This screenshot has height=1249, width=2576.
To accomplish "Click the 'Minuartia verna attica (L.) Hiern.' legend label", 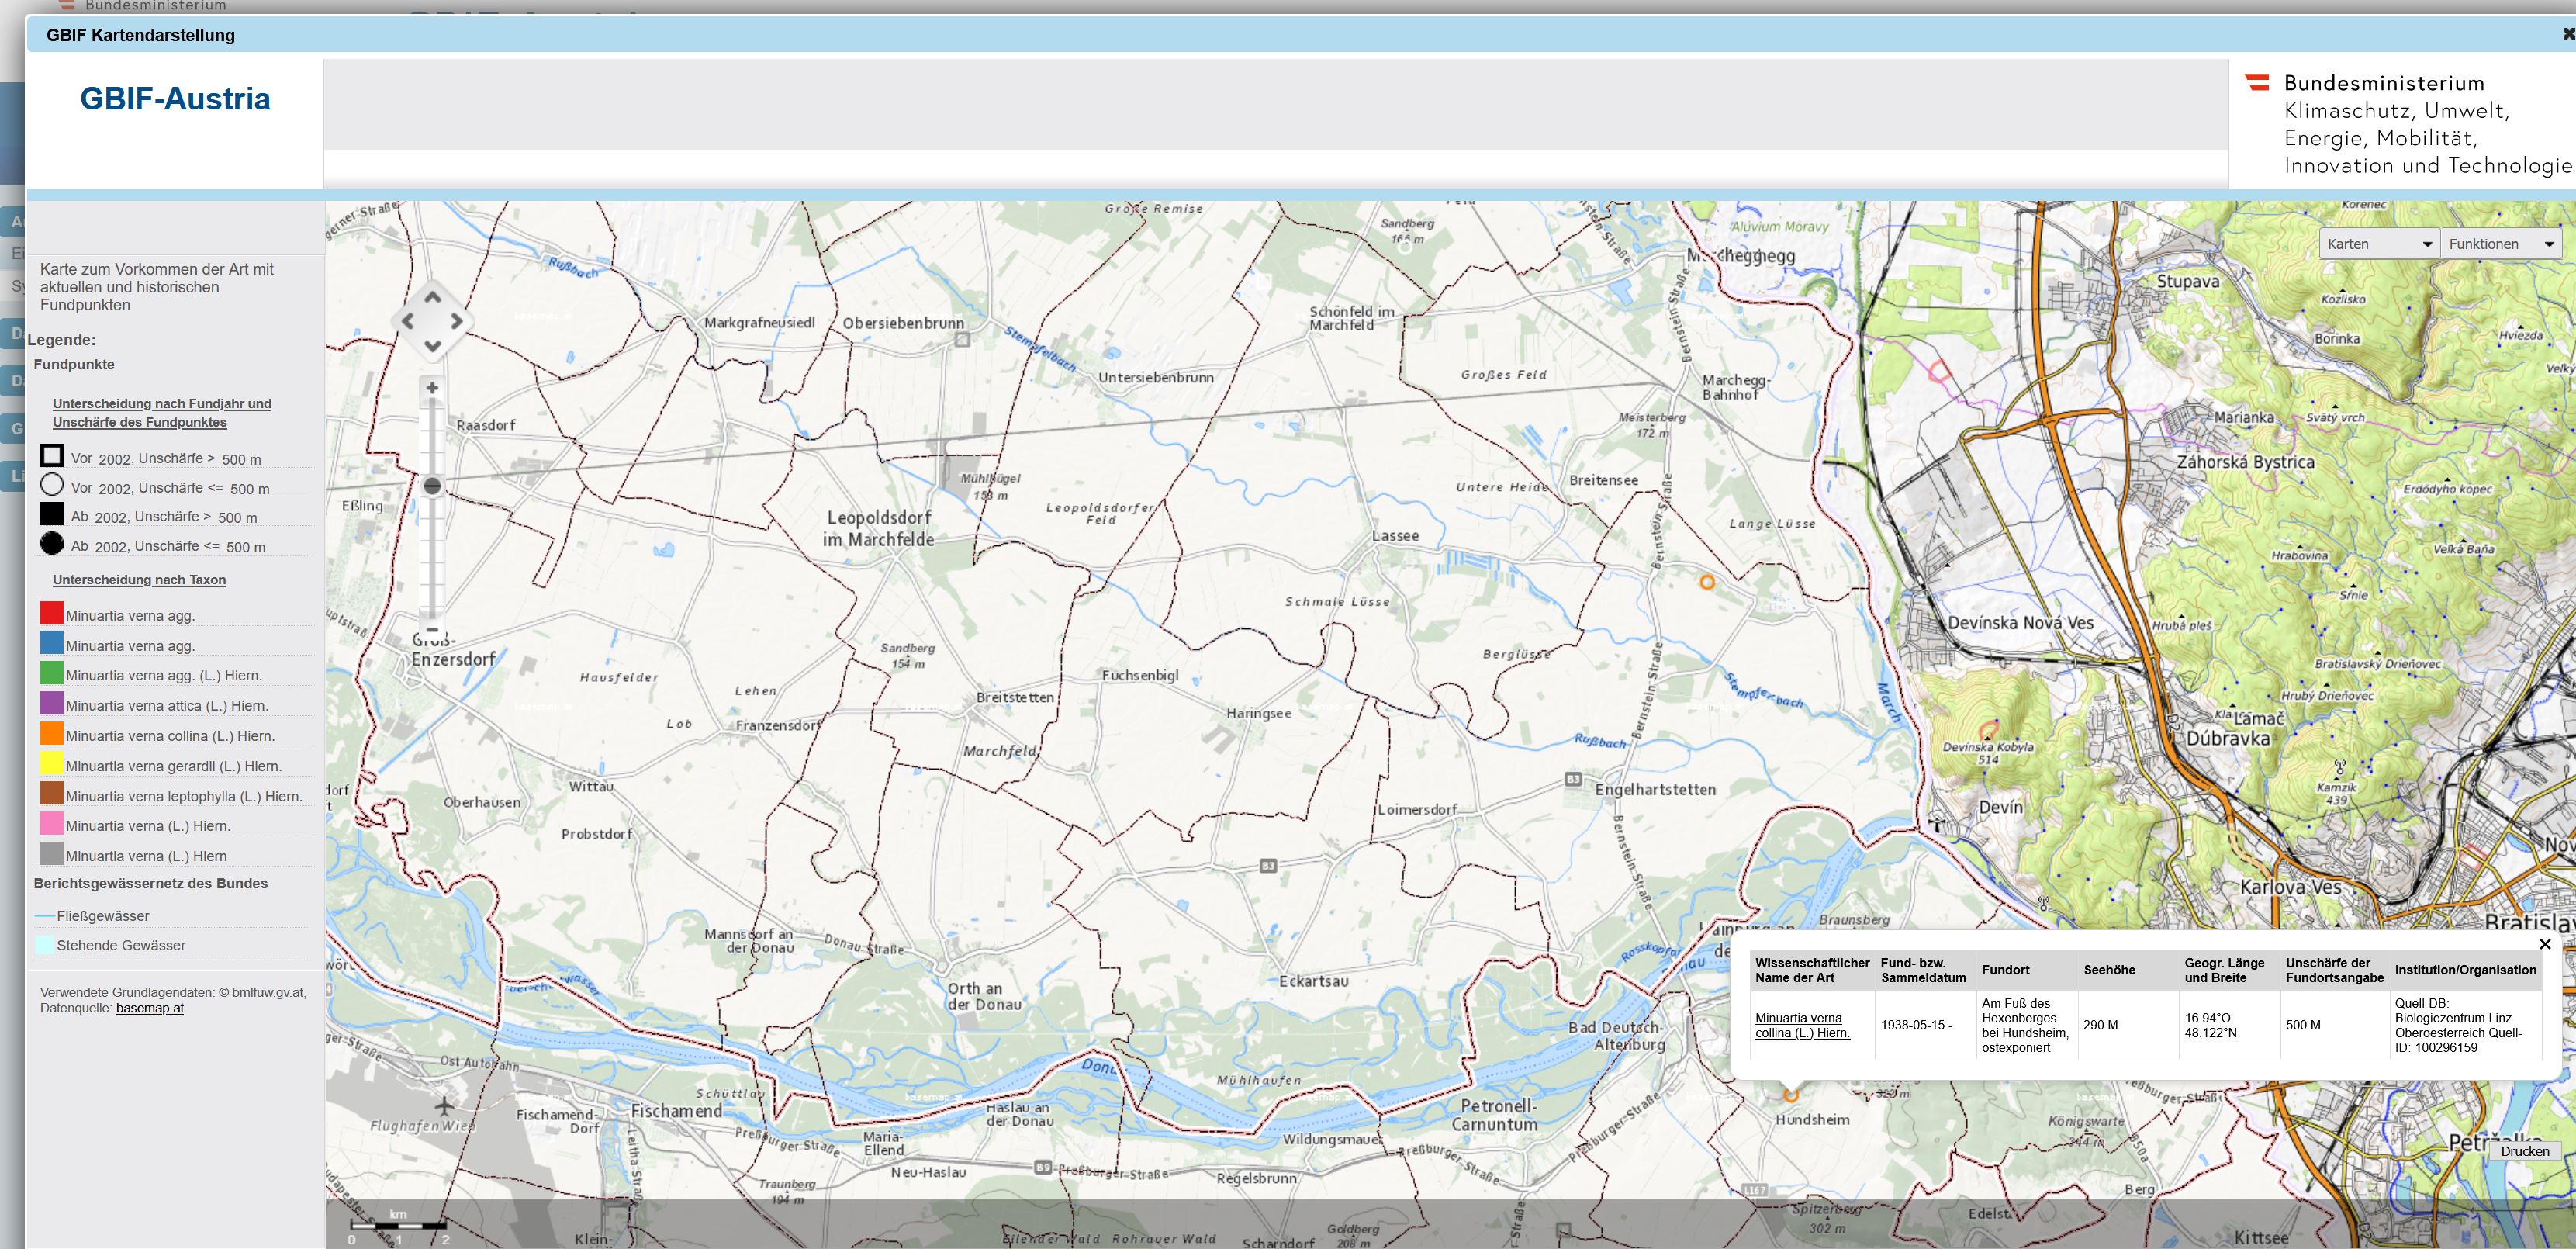I will tap(167, 706).
